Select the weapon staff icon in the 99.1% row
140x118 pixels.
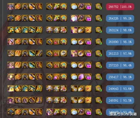99,18
